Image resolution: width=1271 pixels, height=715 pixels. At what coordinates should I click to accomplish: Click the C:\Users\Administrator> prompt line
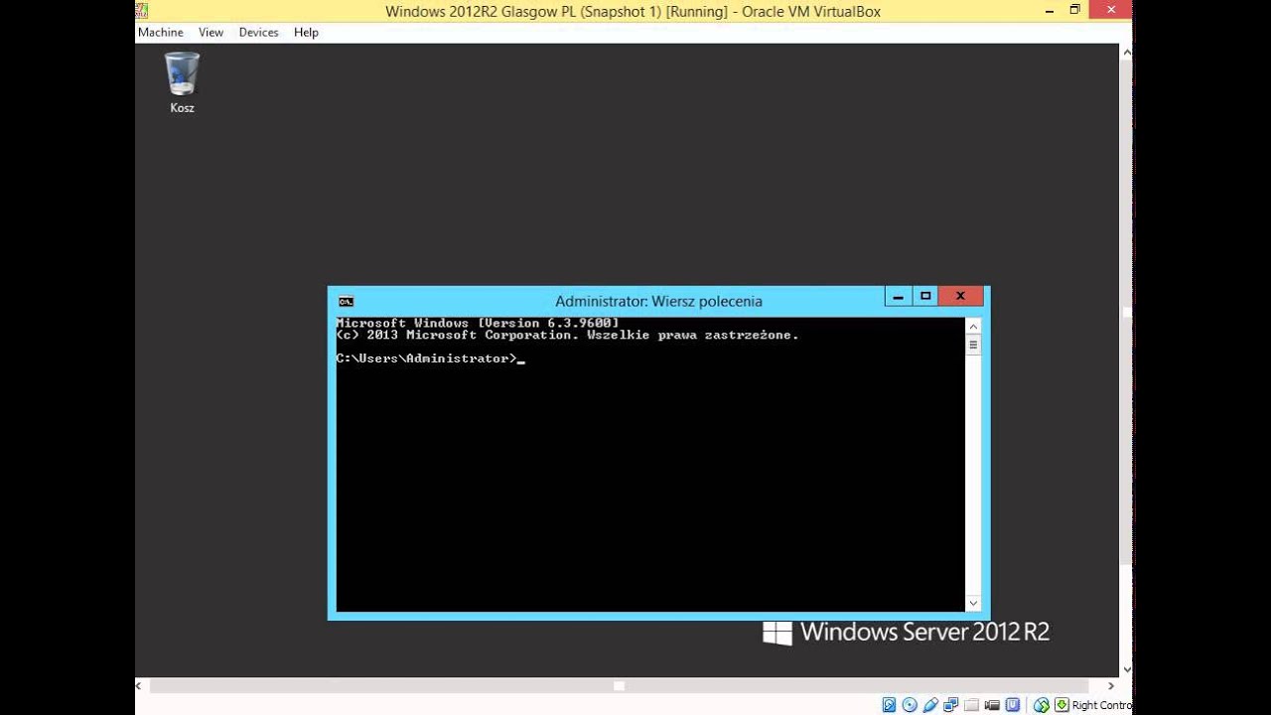click(427, 358)
